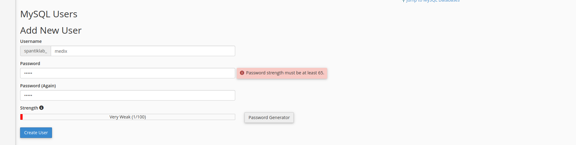
Task: Click the up arrow beside Jump to MySQL Databases
Action: point(404,1)
